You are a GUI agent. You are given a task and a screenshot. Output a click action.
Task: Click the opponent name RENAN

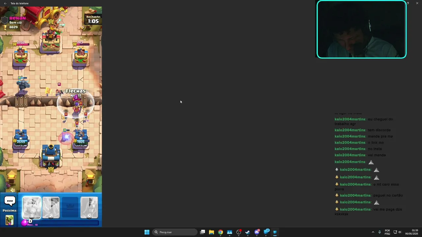[x=17, y=18]
